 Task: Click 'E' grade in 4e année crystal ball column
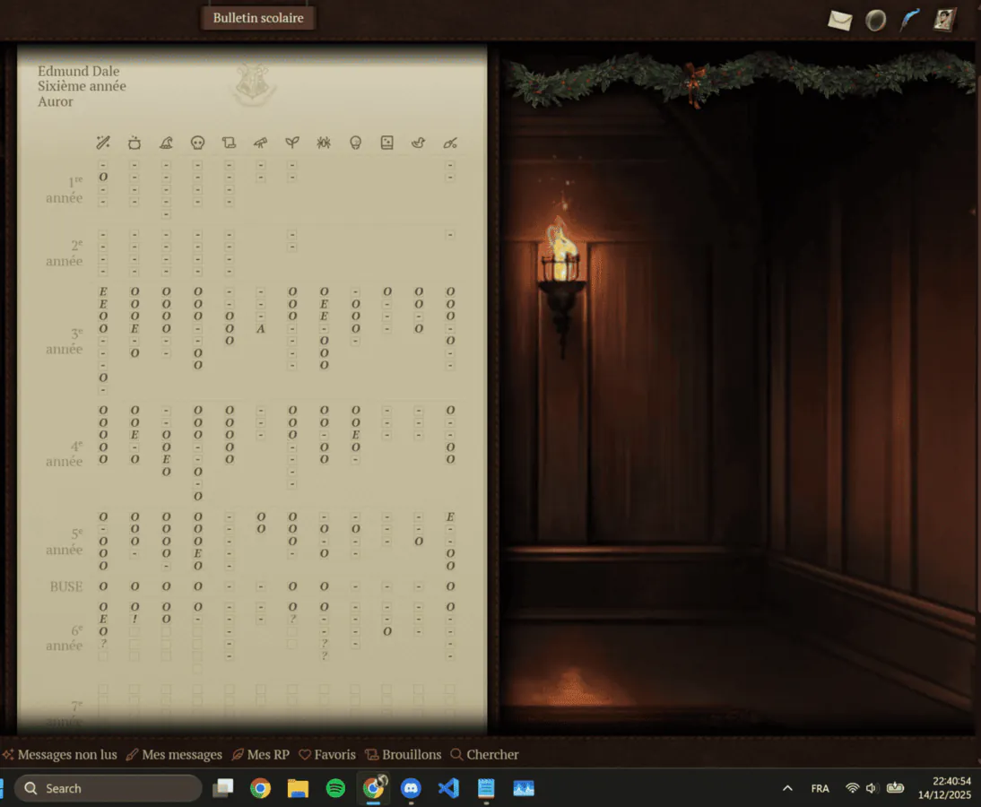point(355,435)
